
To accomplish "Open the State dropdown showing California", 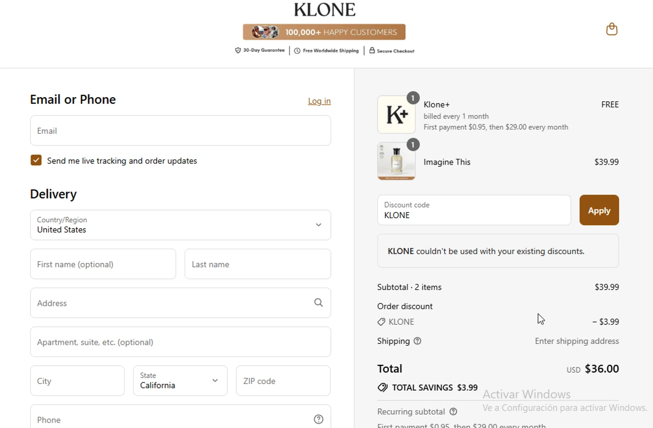I will [180, 381].
